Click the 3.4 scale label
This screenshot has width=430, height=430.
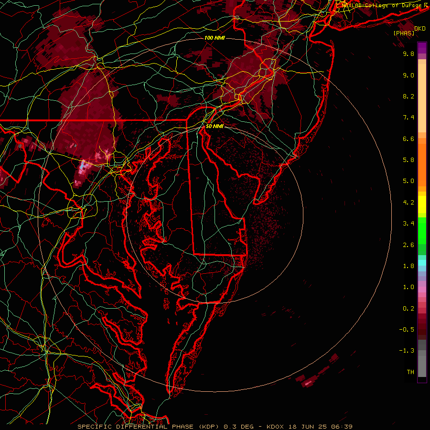408,224
